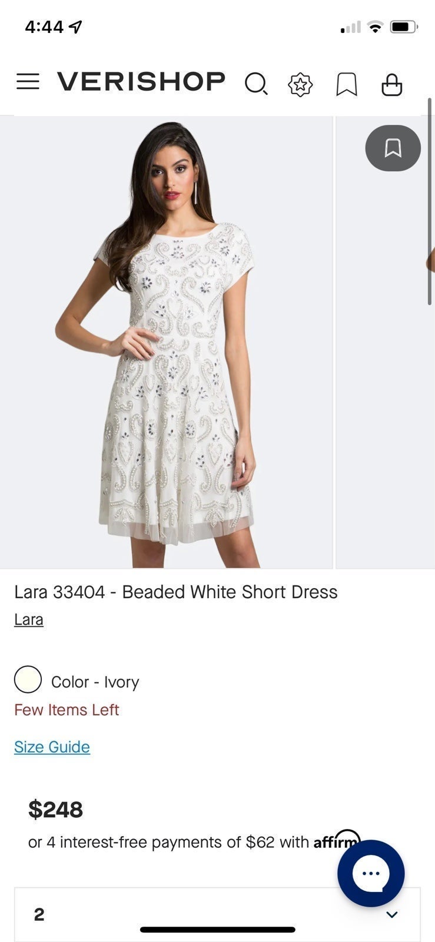Click the page scrollbar on right edge

[x=430, y=201]
